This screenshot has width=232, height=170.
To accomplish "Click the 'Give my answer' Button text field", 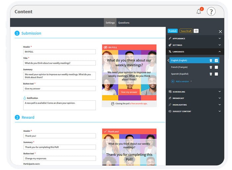I will point(59,88).
